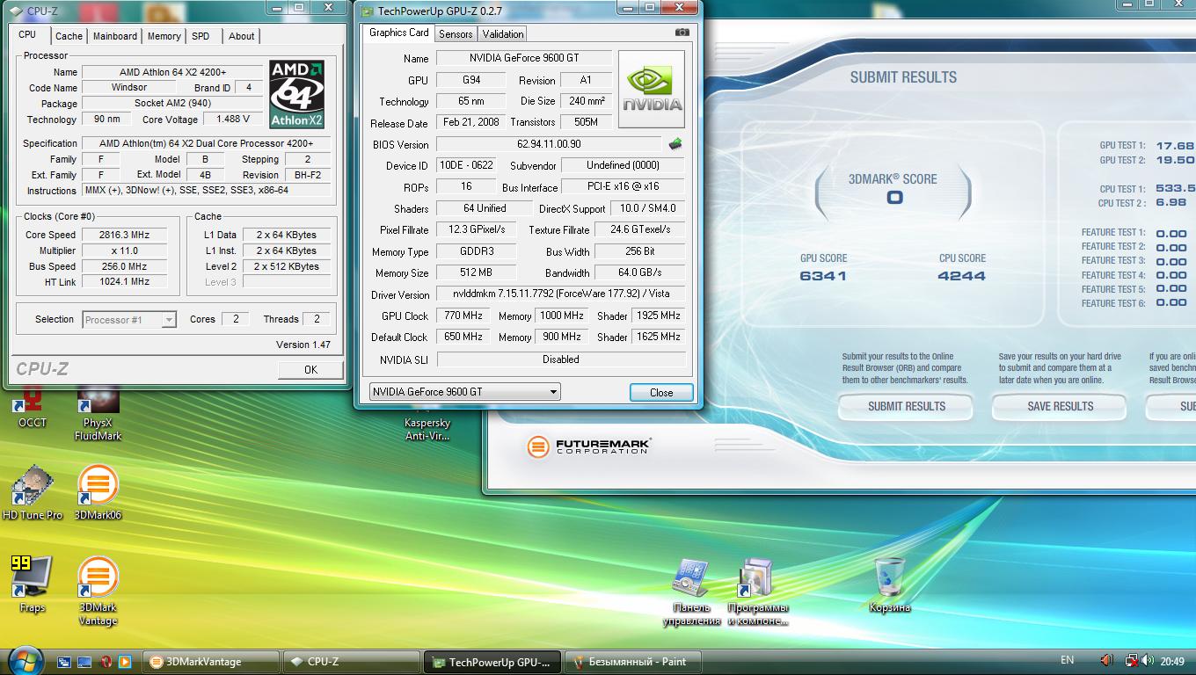Select the Fraps desktop icon
Screen dimensions: 1196x675
(33, 584)
